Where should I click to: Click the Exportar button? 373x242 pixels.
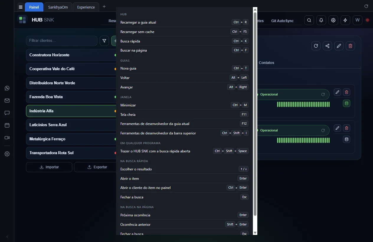pyautogui.click(x=95, y=167)
